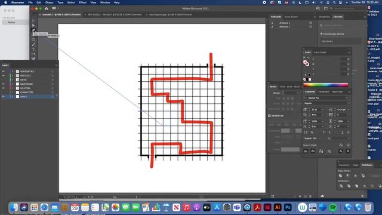The image size is (382, 215).
Task: Toggle visibility of the HORIZONTALS layer
Action: 4,72
